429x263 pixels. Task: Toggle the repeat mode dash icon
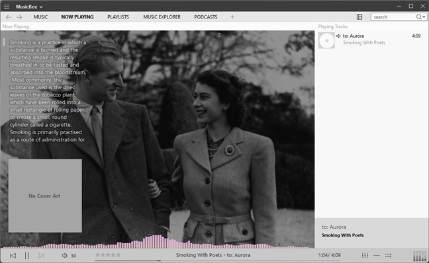click(x=377, y=255)
